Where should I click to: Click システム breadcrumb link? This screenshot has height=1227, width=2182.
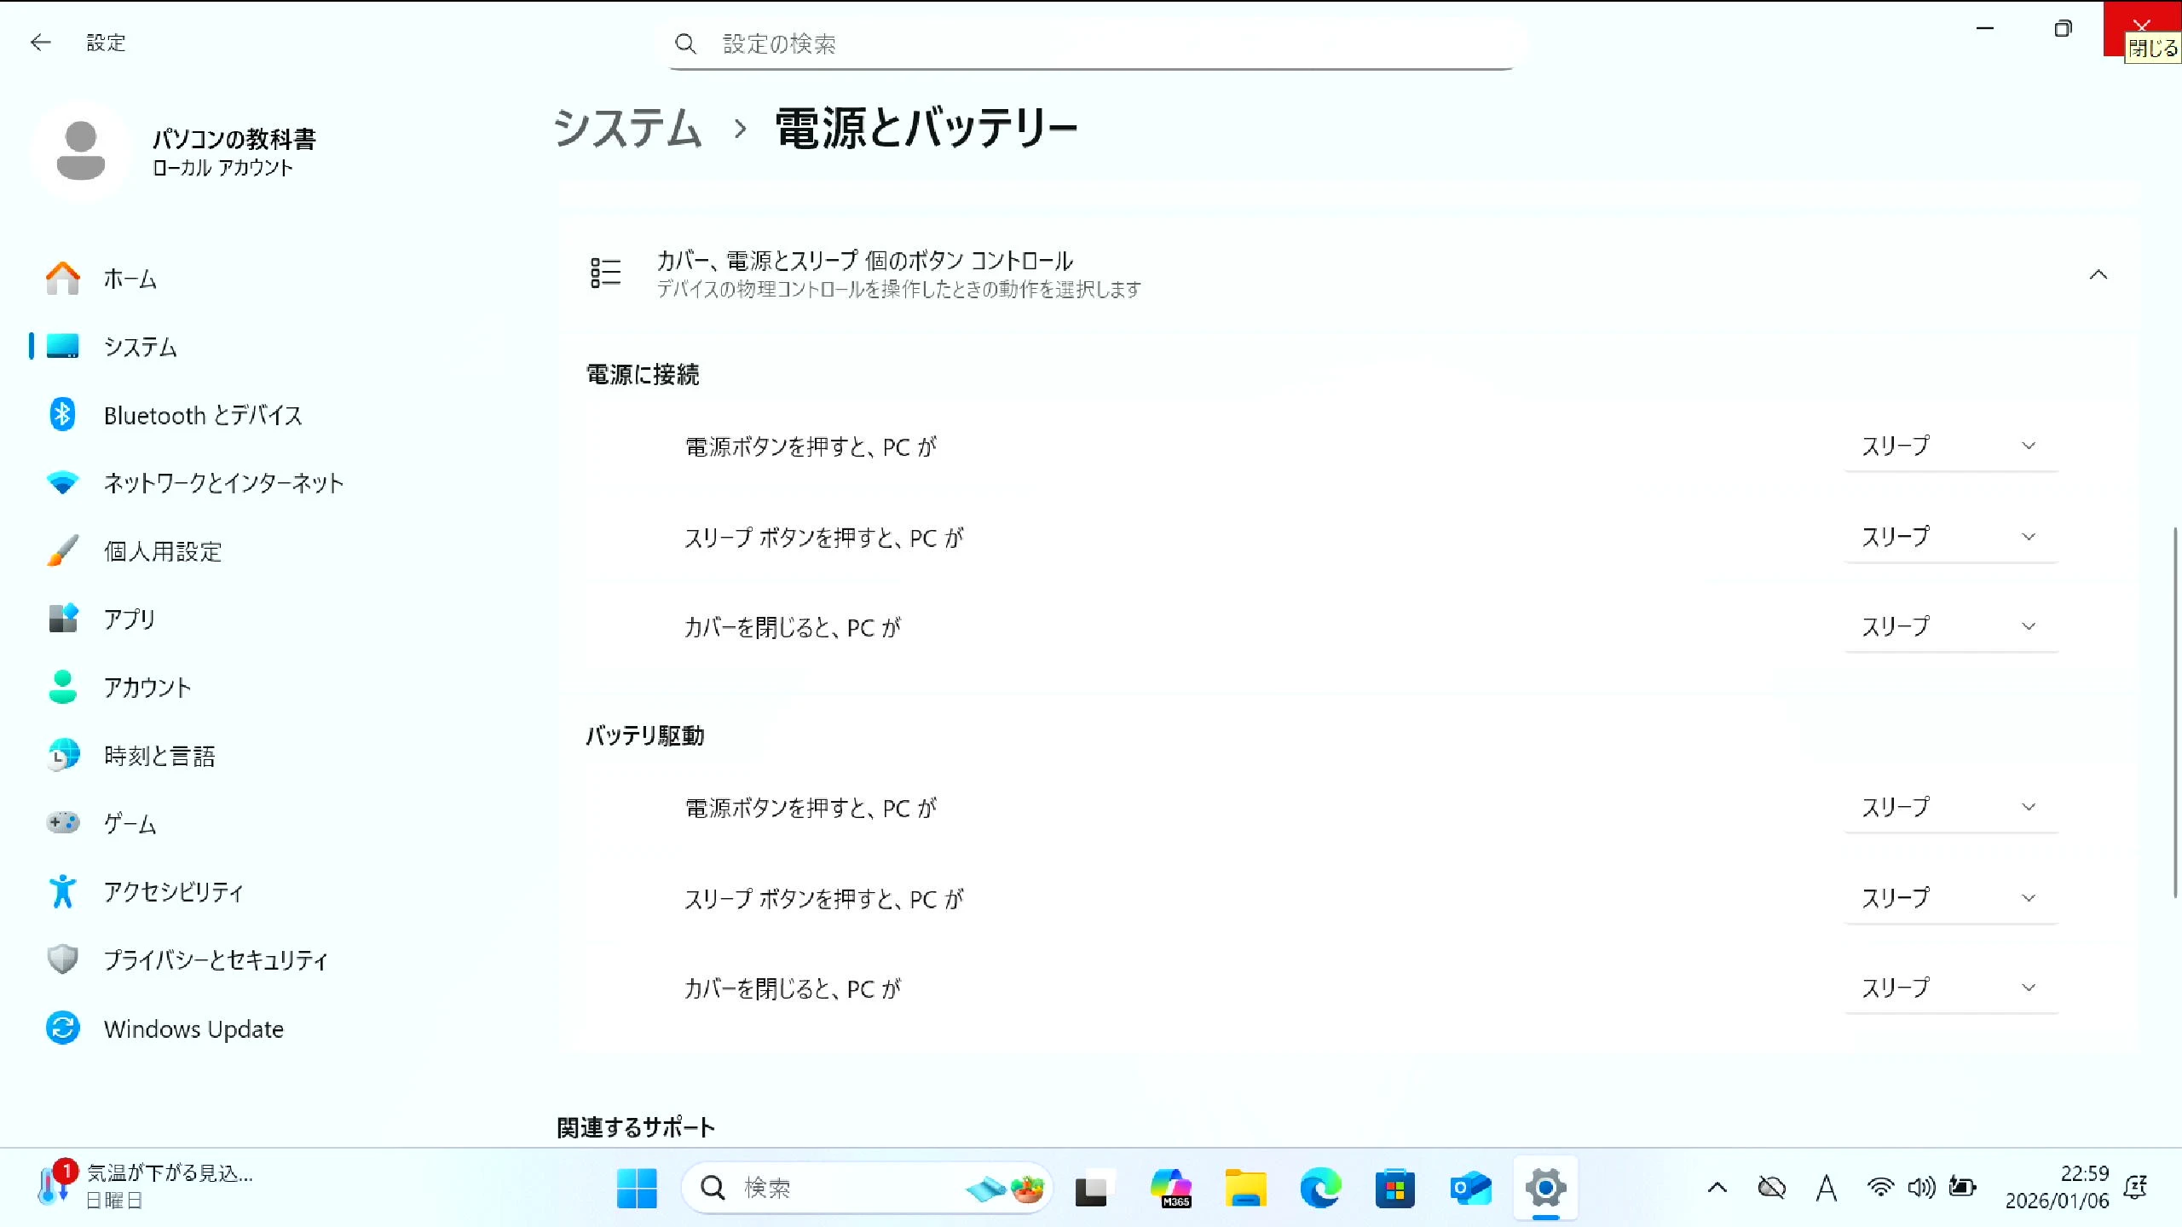click(x=628, y=129)
